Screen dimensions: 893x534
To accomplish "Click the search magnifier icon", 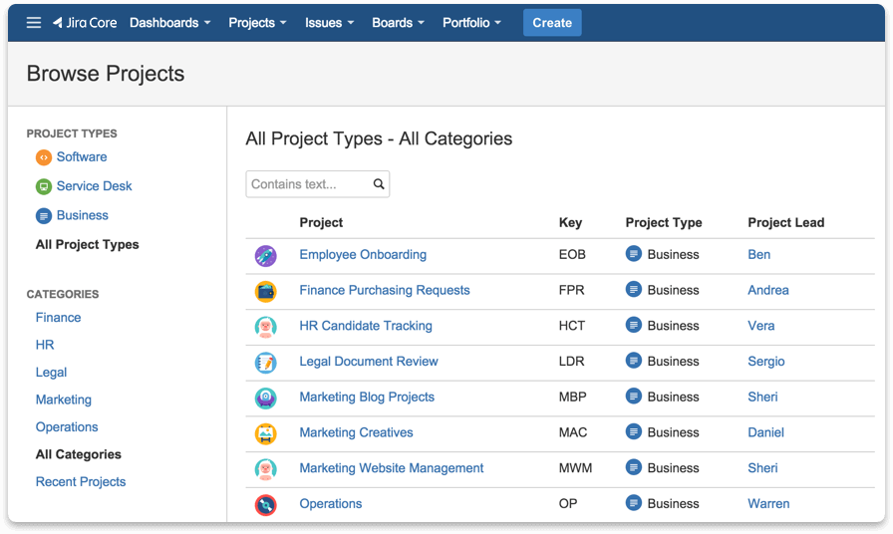I will (379, 184).
